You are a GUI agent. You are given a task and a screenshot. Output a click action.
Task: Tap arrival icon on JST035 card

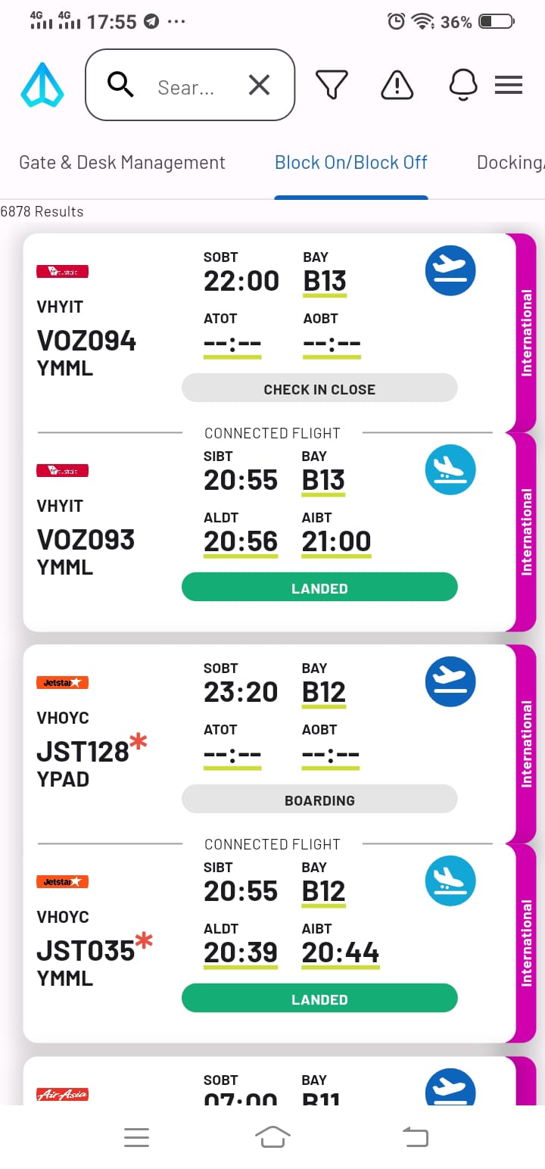coord(450,881)
